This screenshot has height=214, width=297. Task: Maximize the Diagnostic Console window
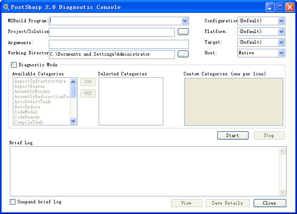pos(280,7)
